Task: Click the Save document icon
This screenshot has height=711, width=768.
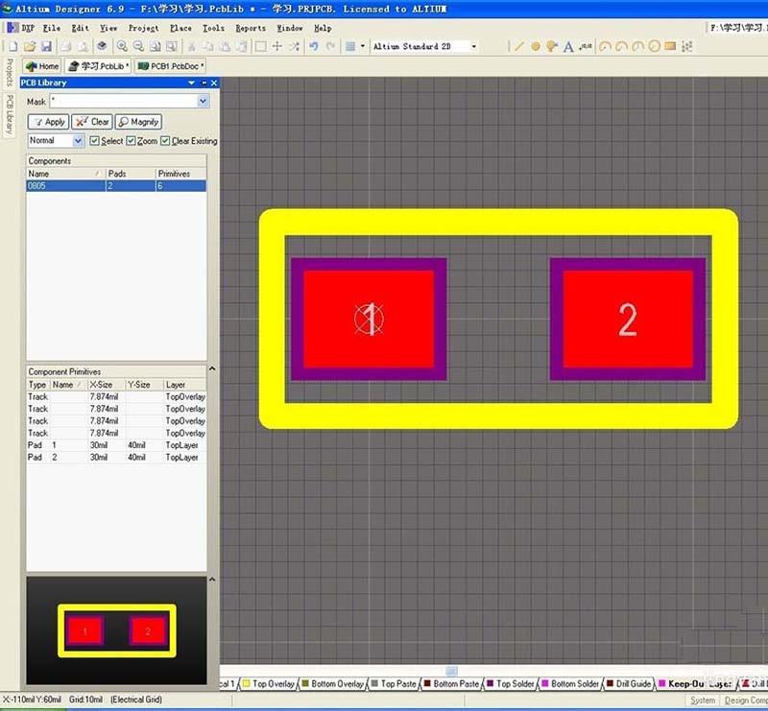Action: (47, 46)
